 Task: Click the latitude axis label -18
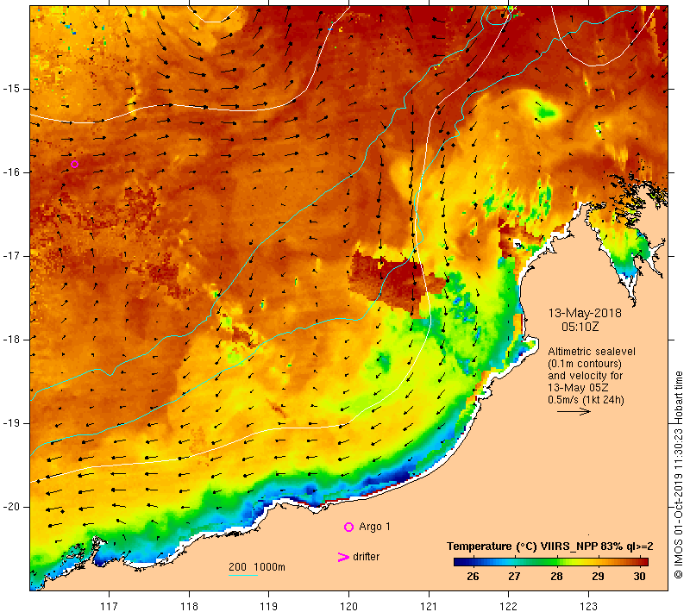click(x=12, y=340)
